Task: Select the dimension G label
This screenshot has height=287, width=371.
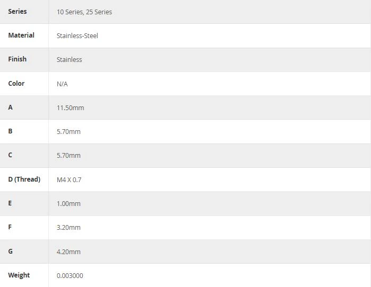Action: (11, 251)
